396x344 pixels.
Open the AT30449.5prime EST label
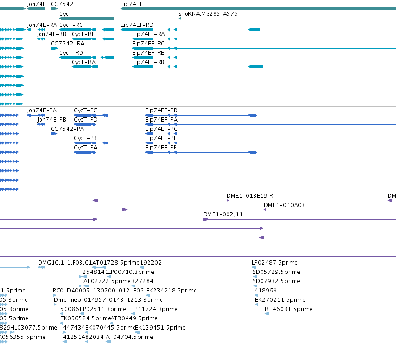pos(134,318)
